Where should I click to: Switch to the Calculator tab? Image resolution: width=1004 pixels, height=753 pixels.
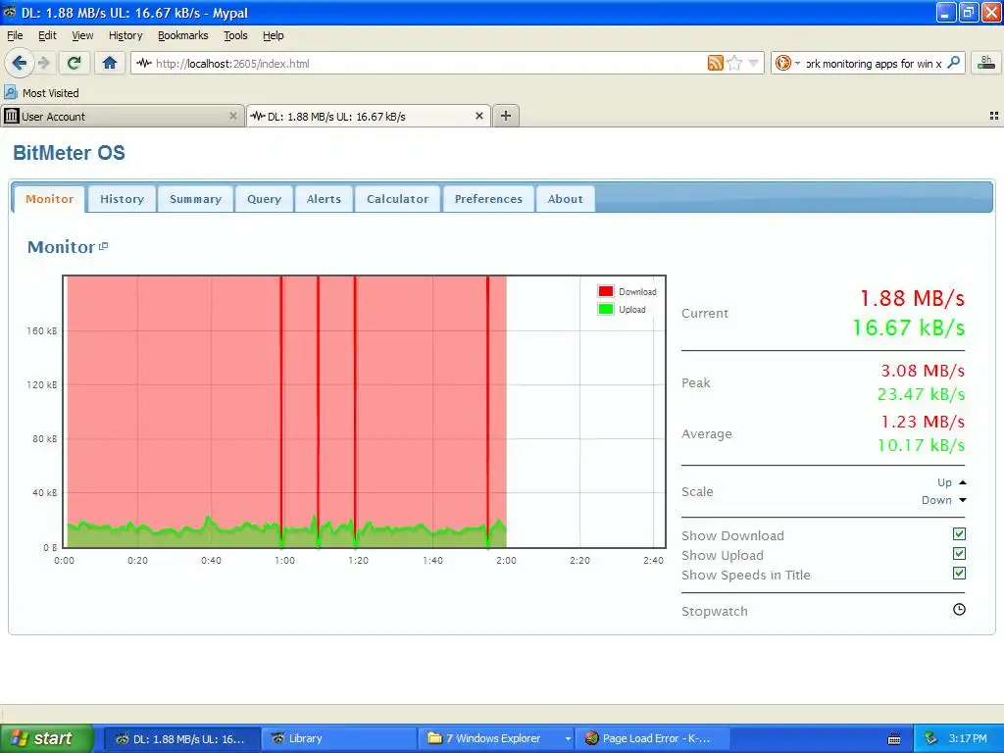[397, 199]
